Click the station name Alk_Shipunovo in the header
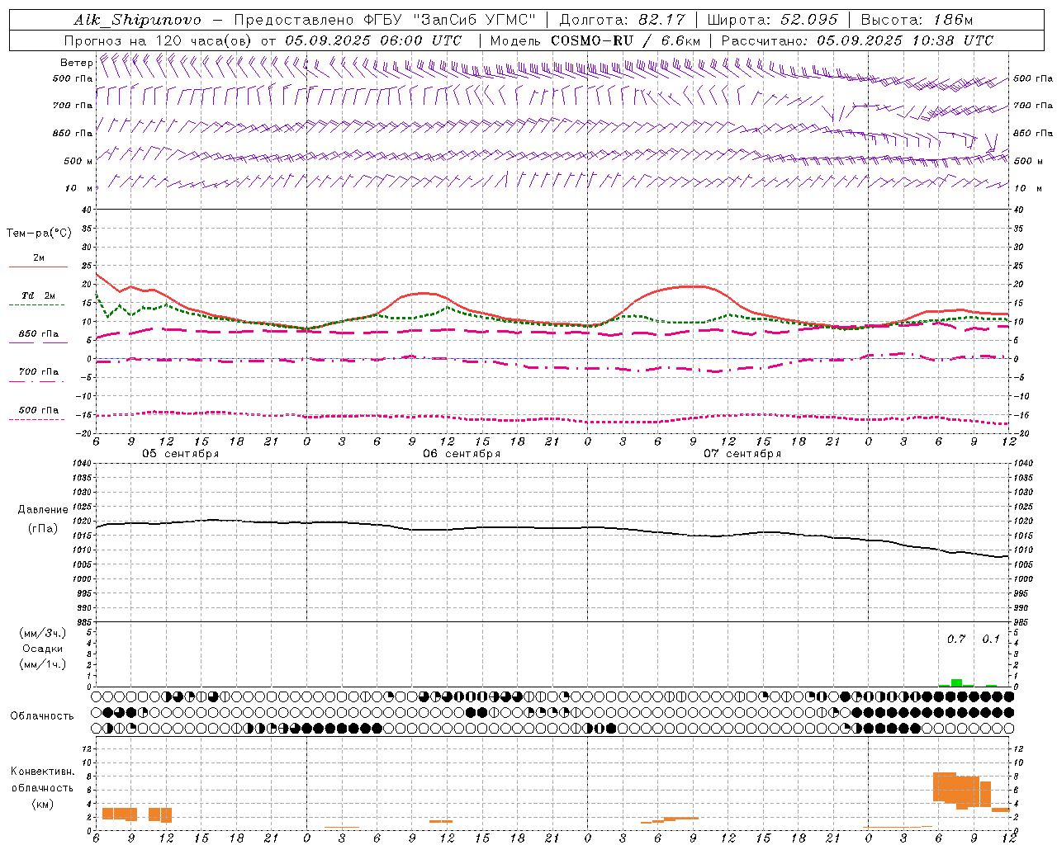The height and width of the screenshot is (845, 1057). point(137,20)
